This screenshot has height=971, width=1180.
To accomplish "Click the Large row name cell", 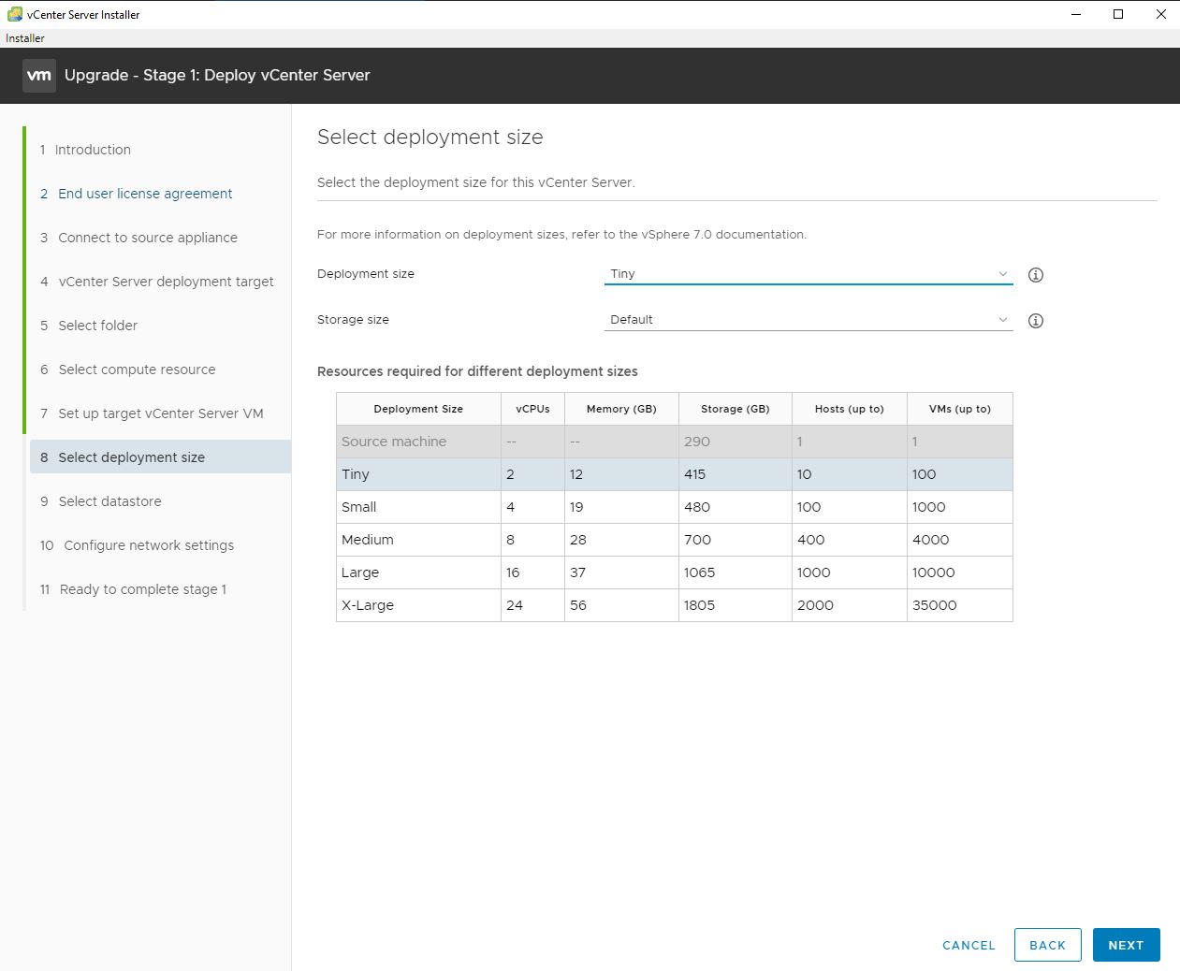I will [x=418, y=572].
